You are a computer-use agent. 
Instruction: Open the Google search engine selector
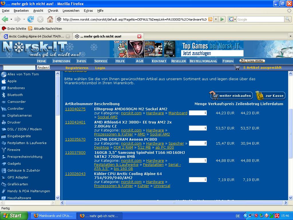pyautogui.click(x=232, y=19)
